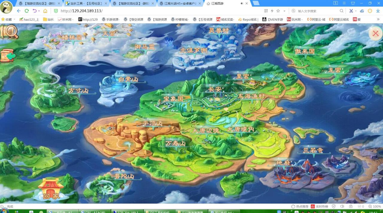Click the purple undo-close-tab icon
This screenshot has height=213, width=383.
pyautogui.click(x=35, y=11)
